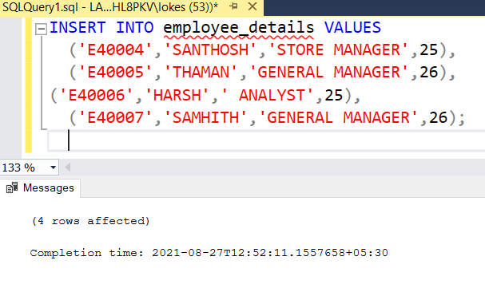The width and height of the screenshot is (485, 288).
Task: Click the ' ANALYST' string
Action: tap(268, 95)
